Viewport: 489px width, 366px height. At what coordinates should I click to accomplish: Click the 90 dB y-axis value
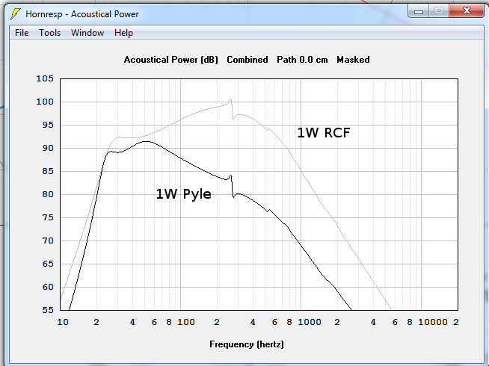[x=48, y=148]
